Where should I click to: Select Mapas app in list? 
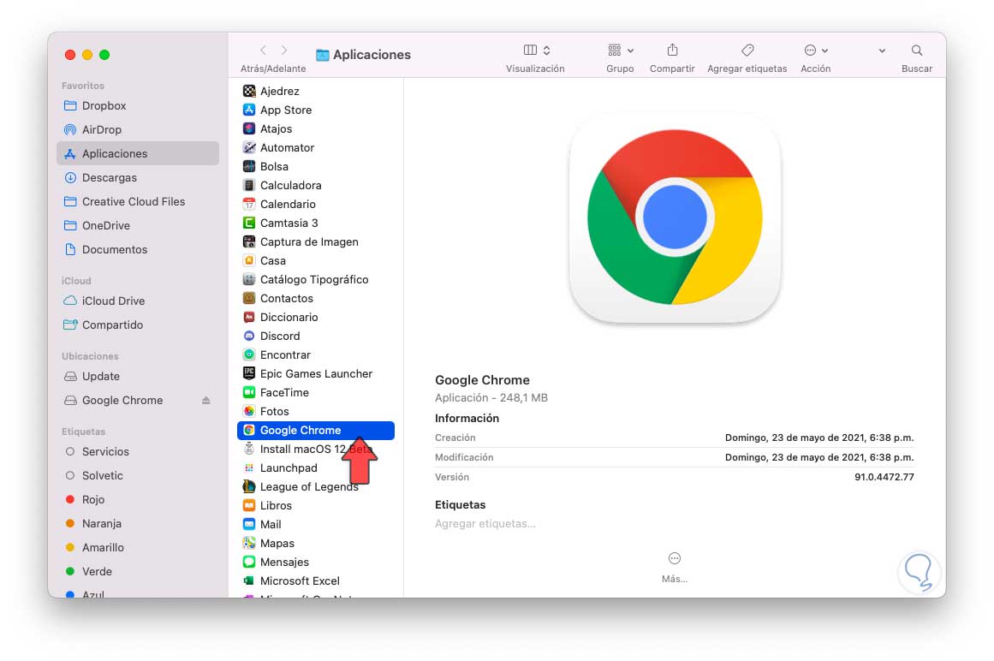(316, 544)
